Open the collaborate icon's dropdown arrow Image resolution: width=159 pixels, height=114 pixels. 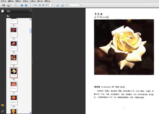(x=11, y=5)
